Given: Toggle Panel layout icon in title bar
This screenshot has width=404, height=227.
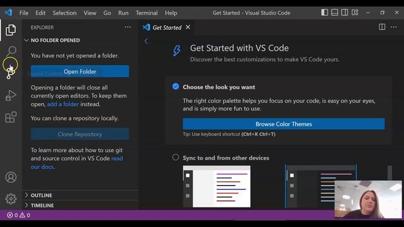Looking at the screenshot, I should (x=335, y=13).
